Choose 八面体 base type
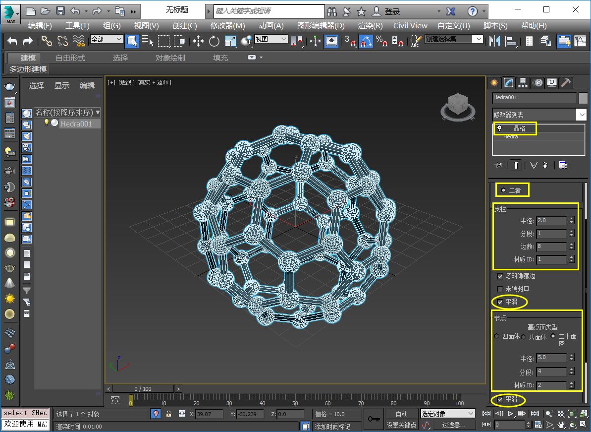591x432 pixels. pyautogui.click(x=524, y=337)
